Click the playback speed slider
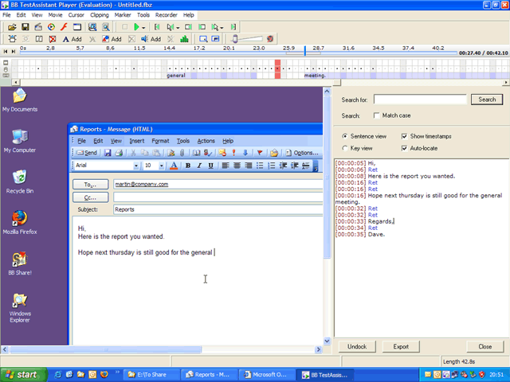 pyautogui.click(x=247, y=38)
